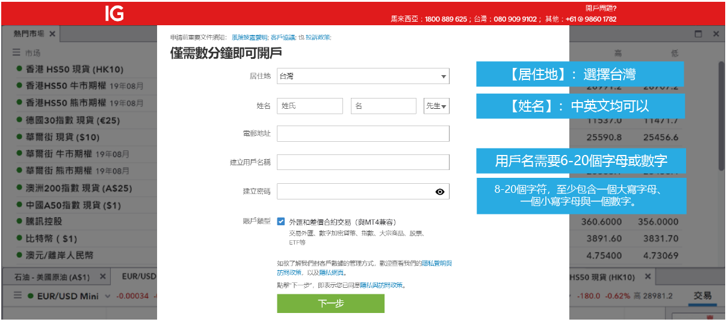Click the Malaysia phone number 1800 889 625

tap(446, 19)
